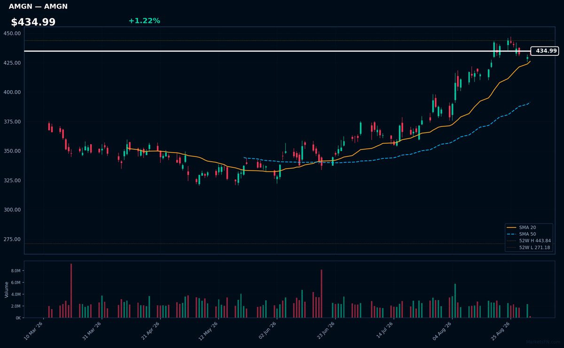The width and height of the screenshot is (564, 348).
Task: Click the AMGN — AMGN chart title
Action: pyautogui.click(x=38, y=7)
